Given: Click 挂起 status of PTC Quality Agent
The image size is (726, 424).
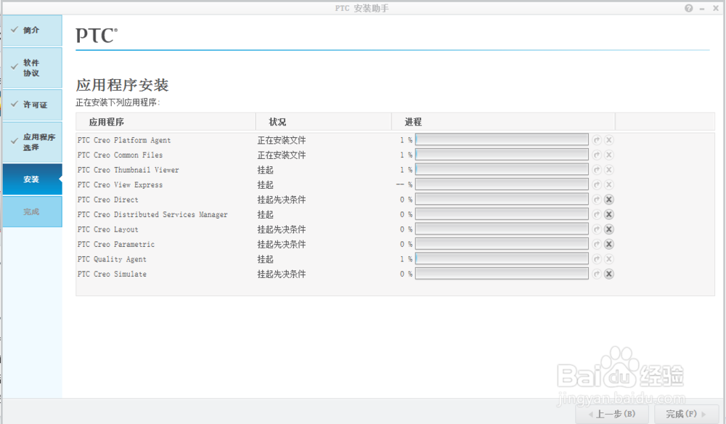Looking at the screenshot, I should (265, 259).
